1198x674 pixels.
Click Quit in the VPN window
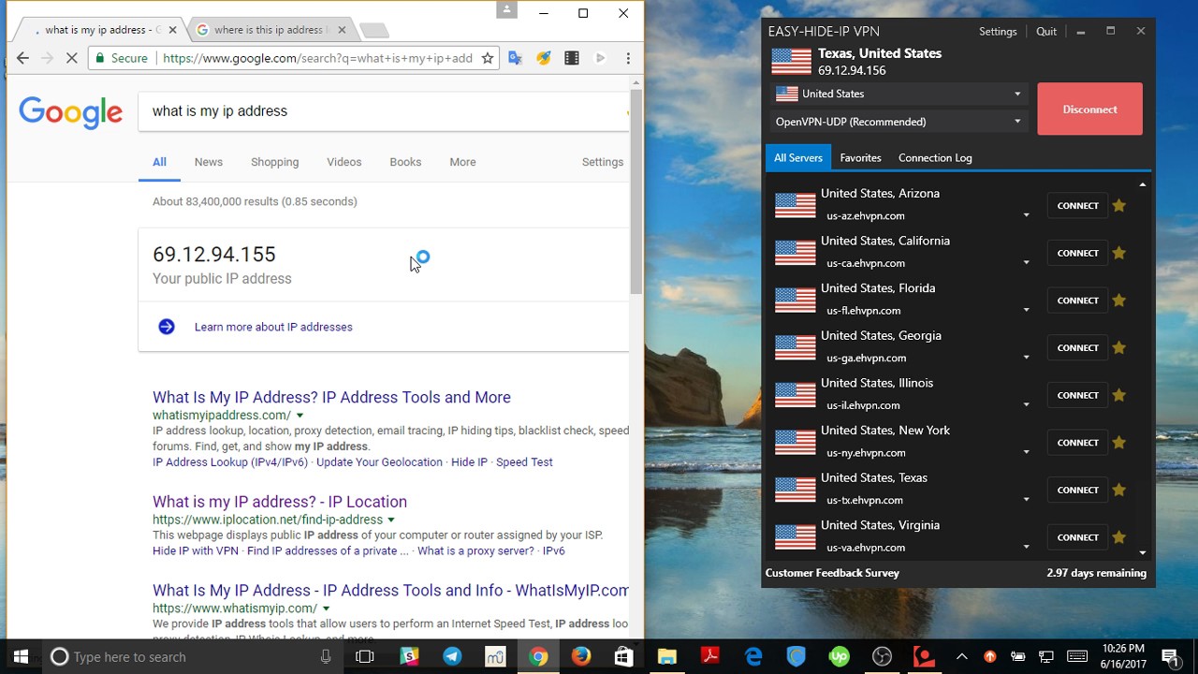point(1046,31)
